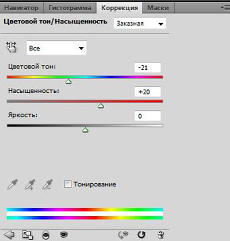Return to adjustment list arrow
The width and height of the screenshot is (230, 241).
pos(9,235)
